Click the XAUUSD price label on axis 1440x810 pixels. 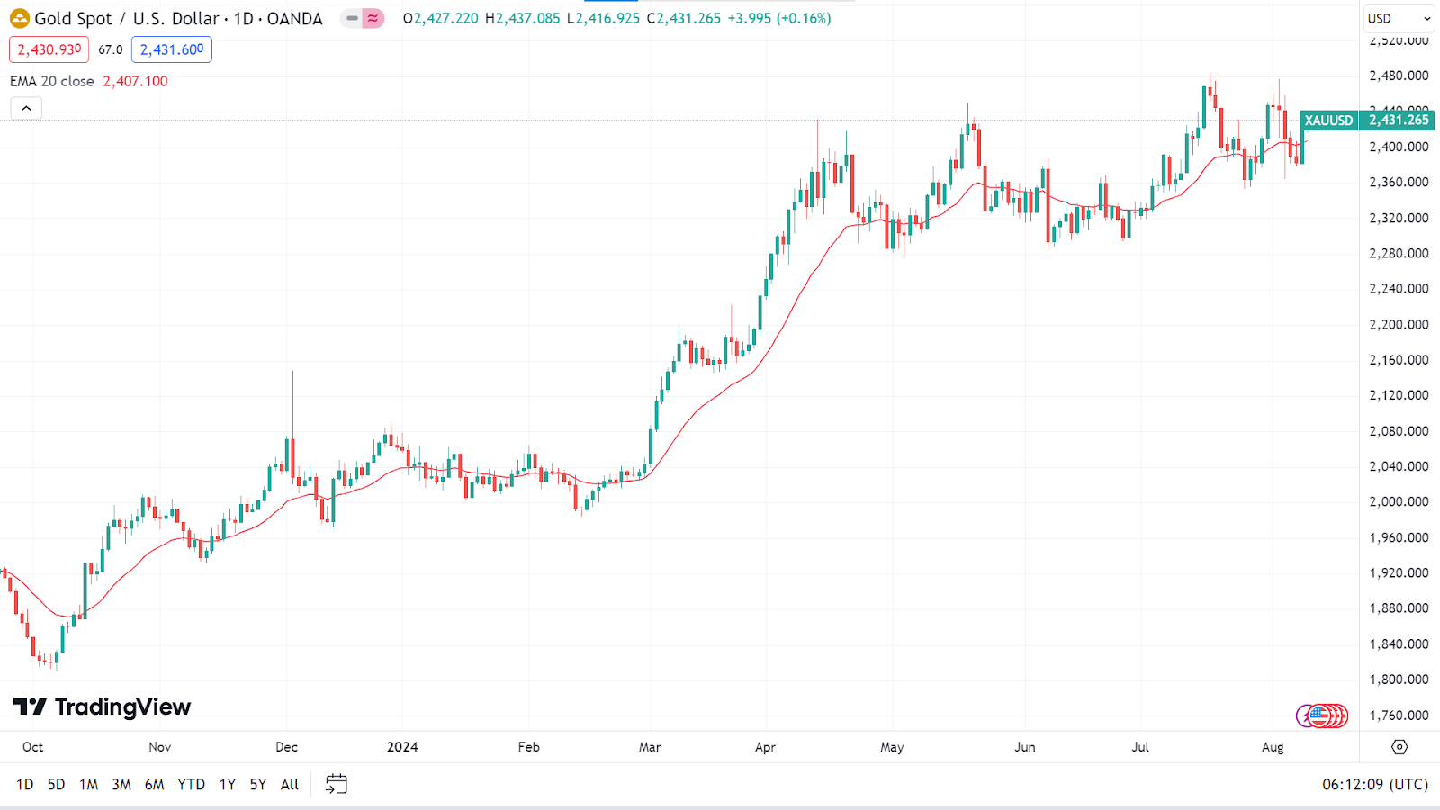pos(1328,121)
